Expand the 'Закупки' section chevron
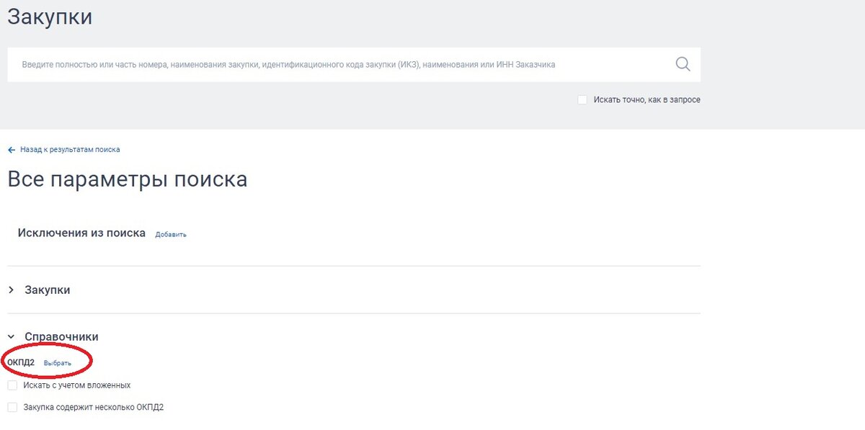 pos(11,290)
